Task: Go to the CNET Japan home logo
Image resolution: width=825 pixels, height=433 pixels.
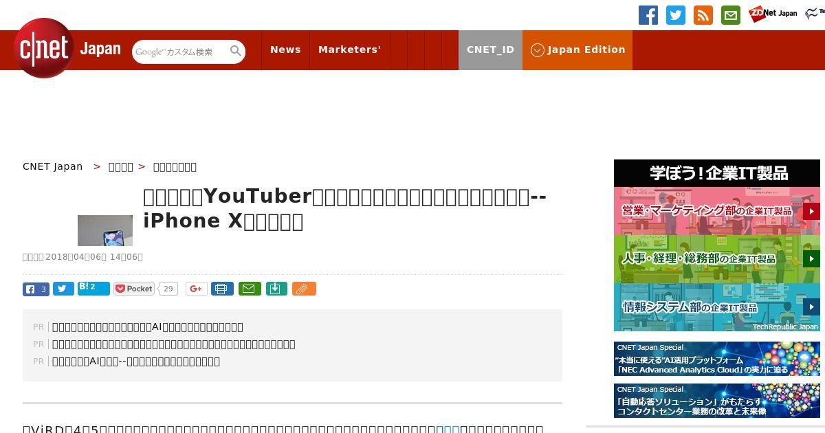Action: [67, 49]
